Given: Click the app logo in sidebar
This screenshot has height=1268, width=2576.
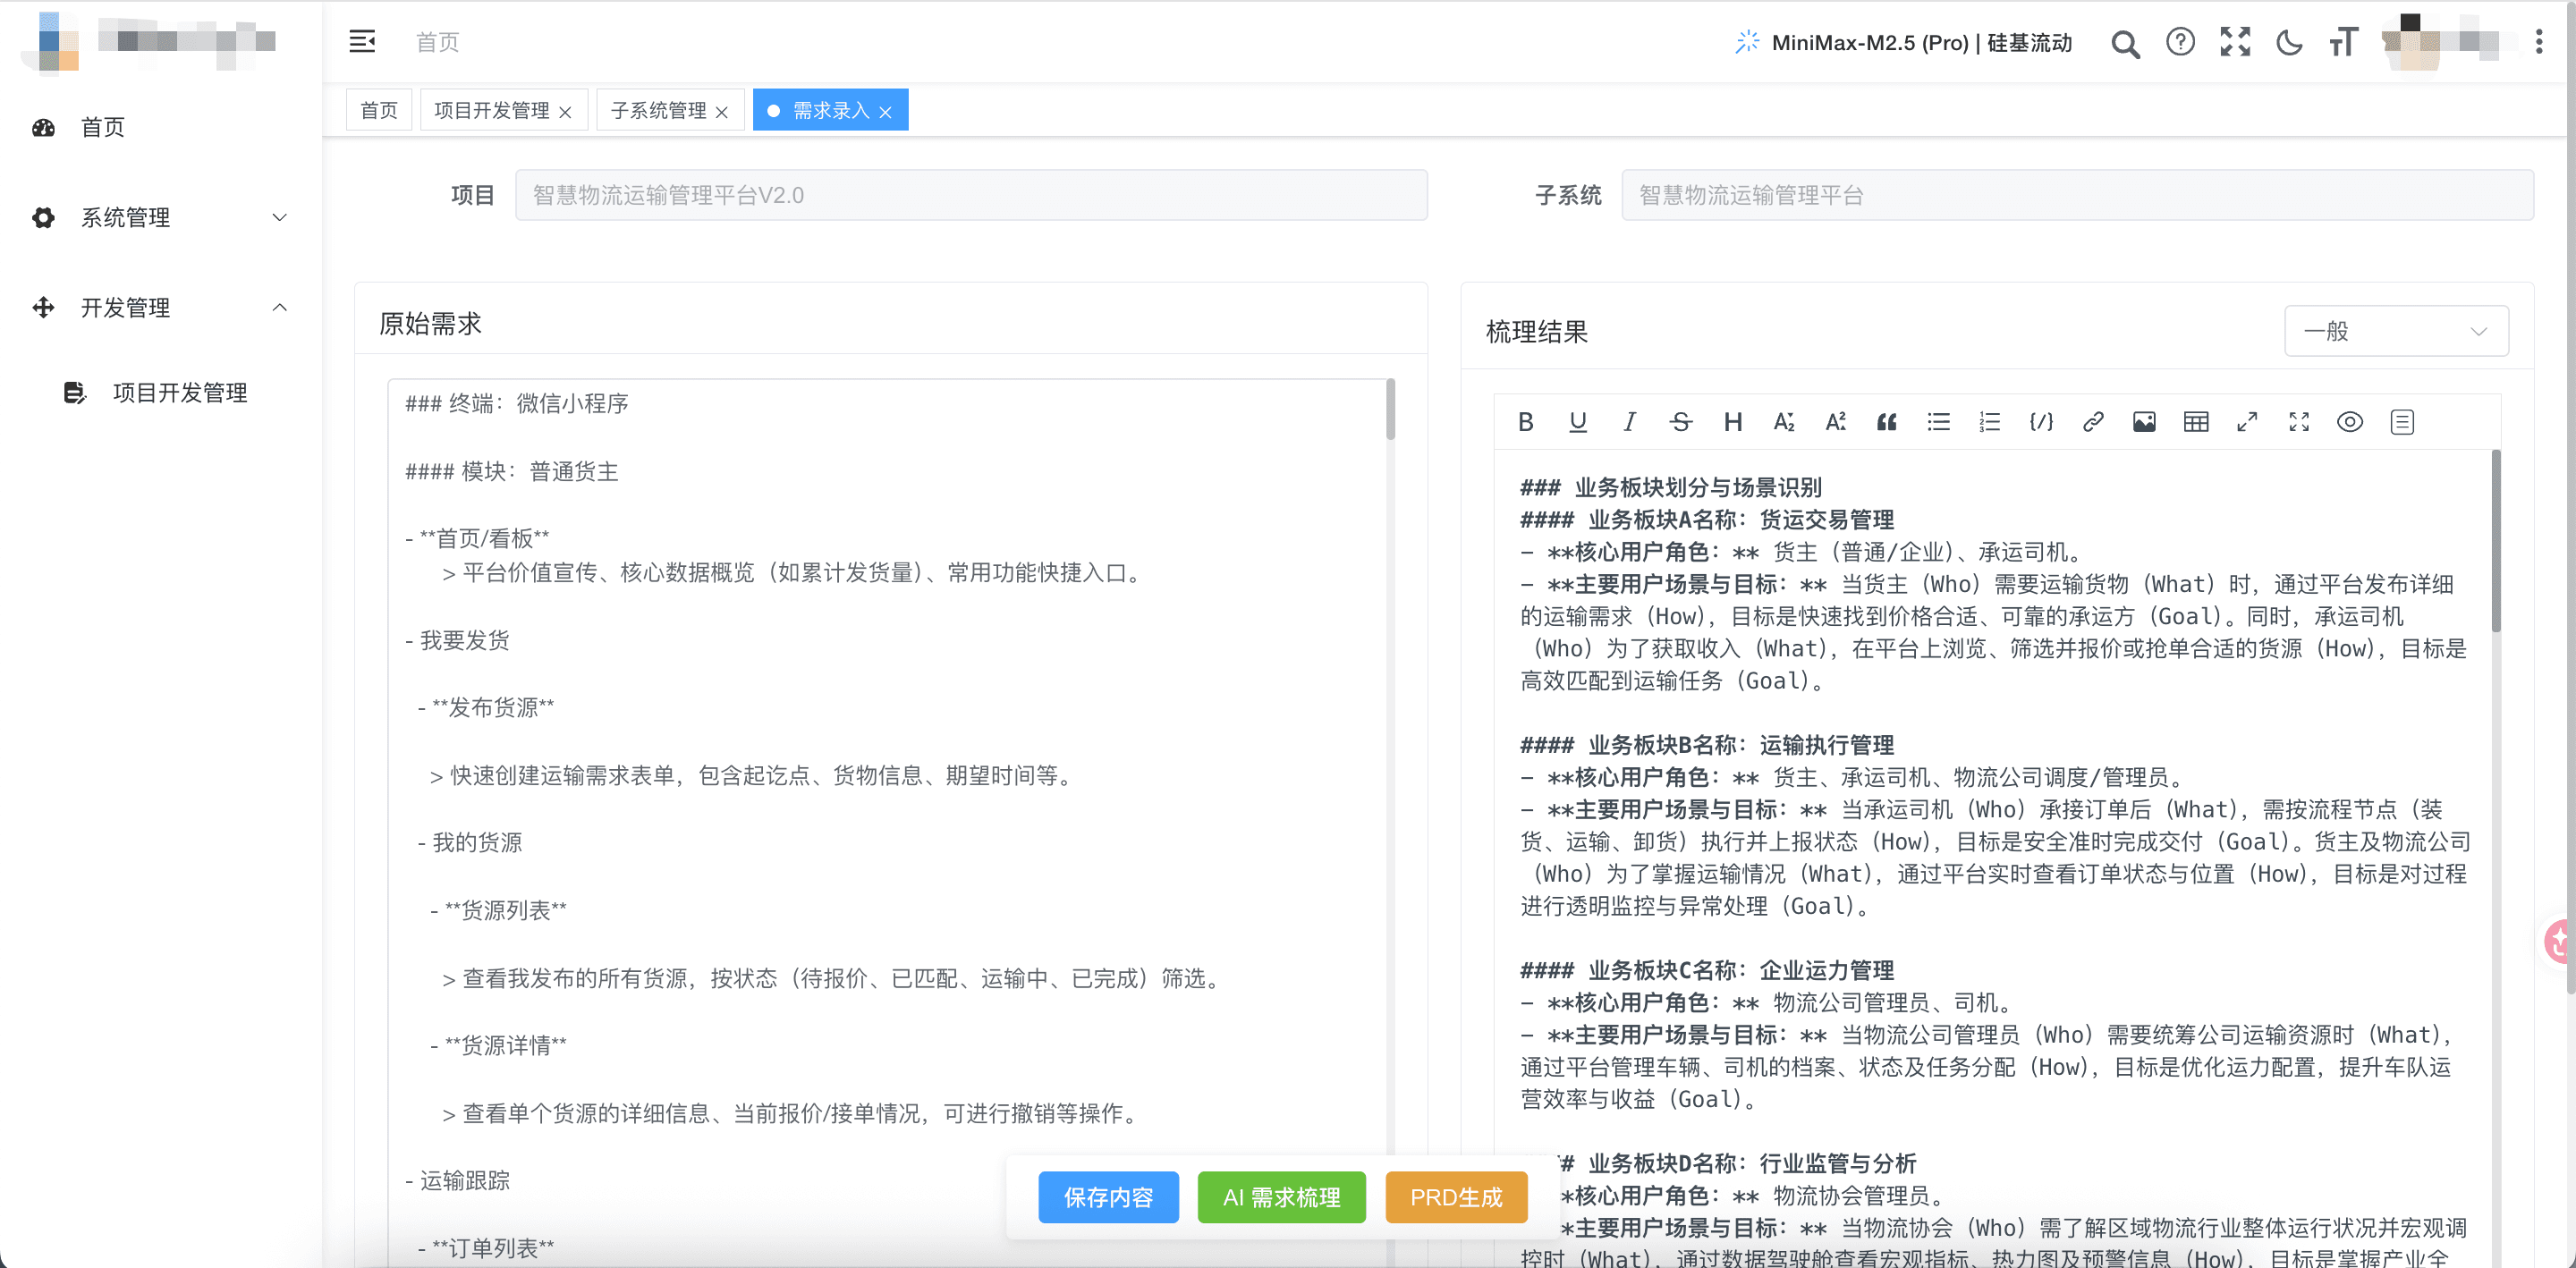Looking at the screenshot, I should [x=52, y=42].
